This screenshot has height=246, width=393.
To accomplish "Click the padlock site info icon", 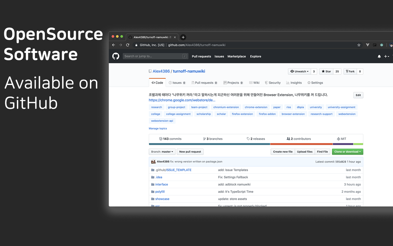I will pyautogui.click(x=136, y=45).
